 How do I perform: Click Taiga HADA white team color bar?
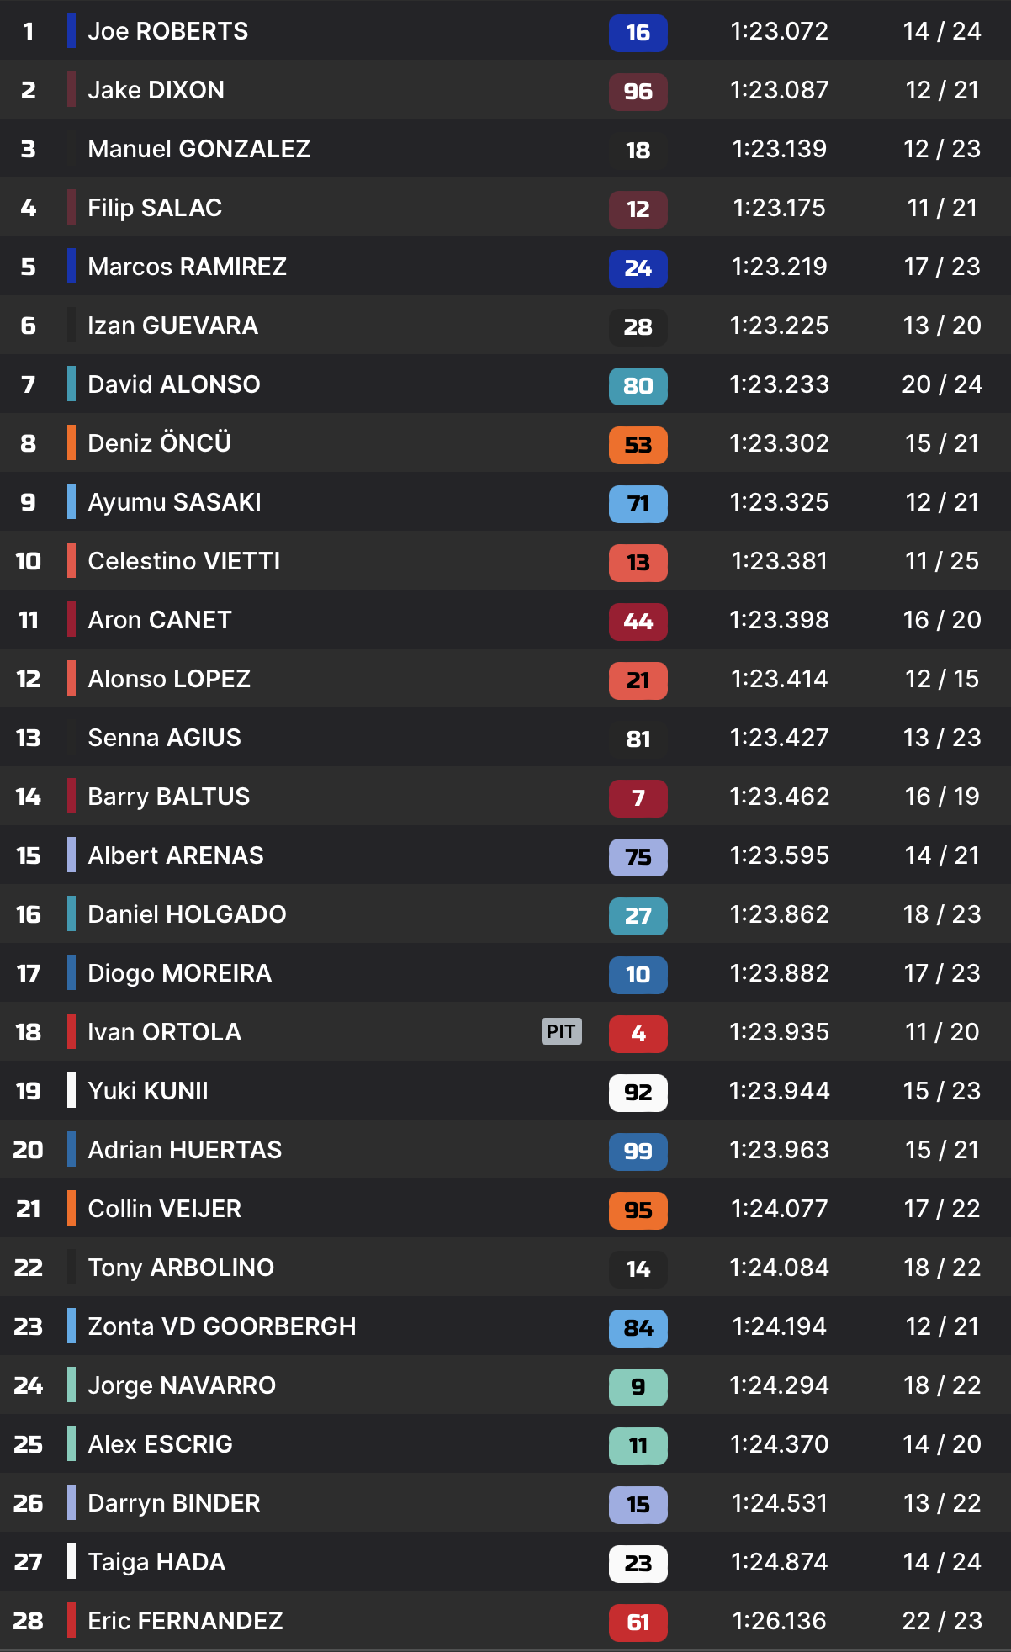pos(71,1562)
